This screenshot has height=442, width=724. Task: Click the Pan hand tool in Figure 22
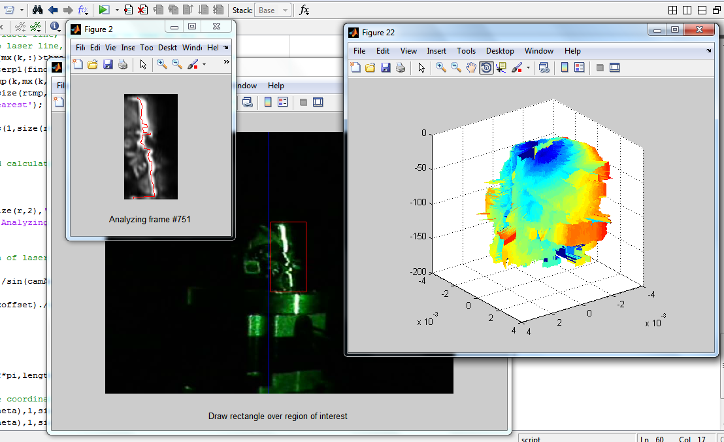point(471,67)
